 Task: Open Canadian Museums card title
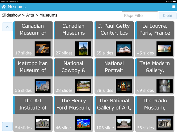coord(73,30)
